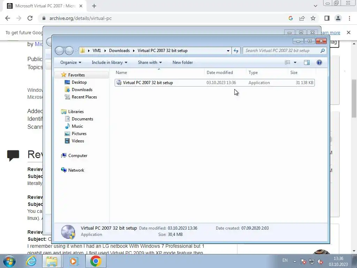Open the Organize menu
Viewport: 357px width, 268px height.
point(70,62)
